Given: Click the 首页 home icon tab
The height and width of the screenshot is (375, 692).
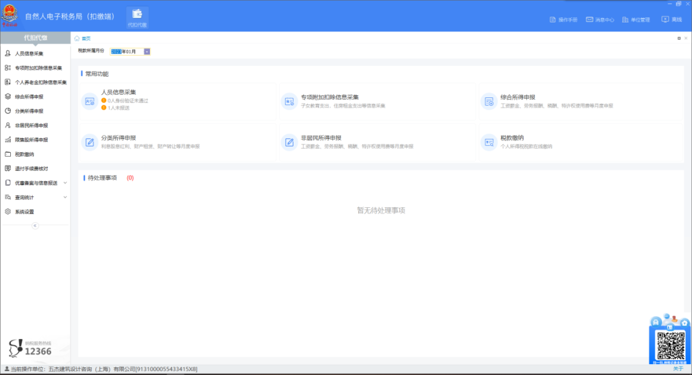Looking at the screenshot, I should click(83, 38).
